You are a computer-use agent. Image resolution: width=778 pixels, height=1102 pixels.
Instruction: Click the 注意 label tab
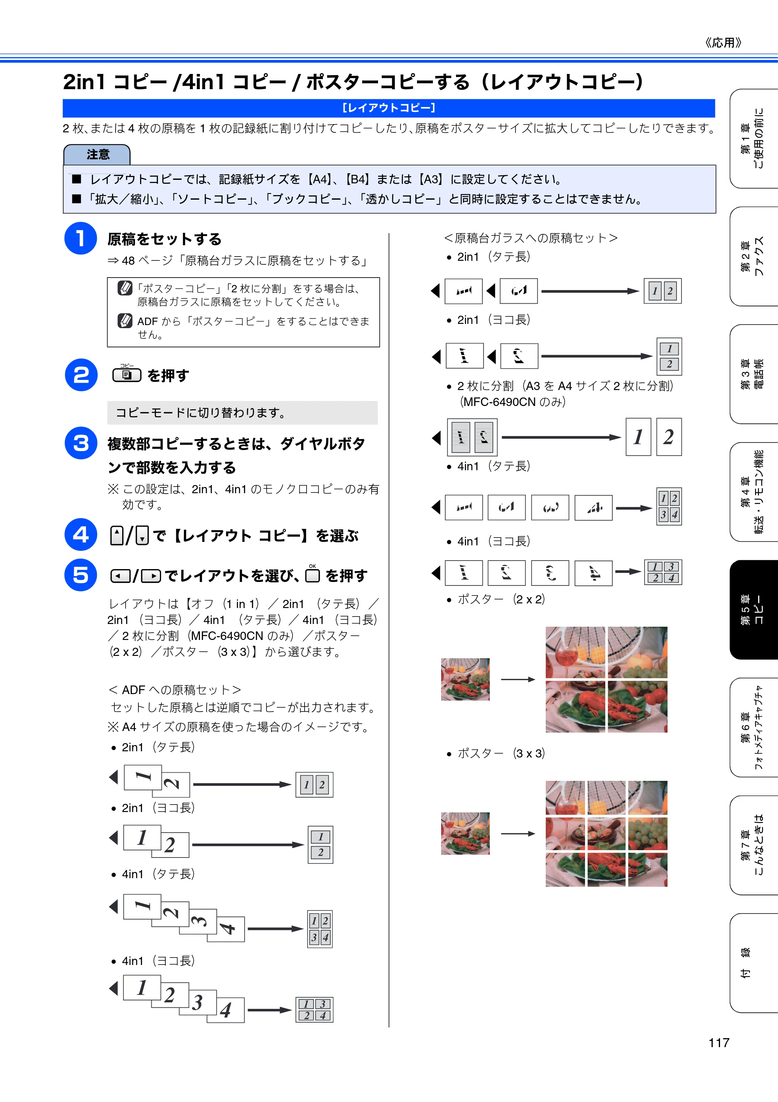tap(97, 155)
